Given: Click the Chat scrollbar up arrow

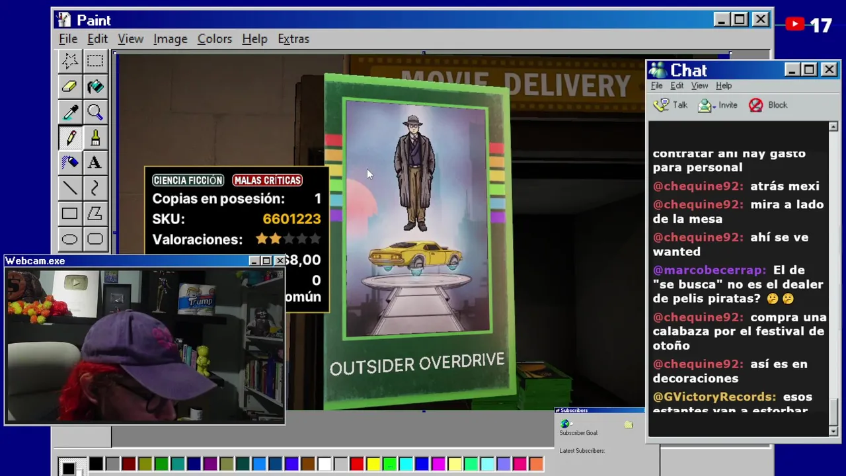Looking at the screenshot, I should [x=833, y=126].
